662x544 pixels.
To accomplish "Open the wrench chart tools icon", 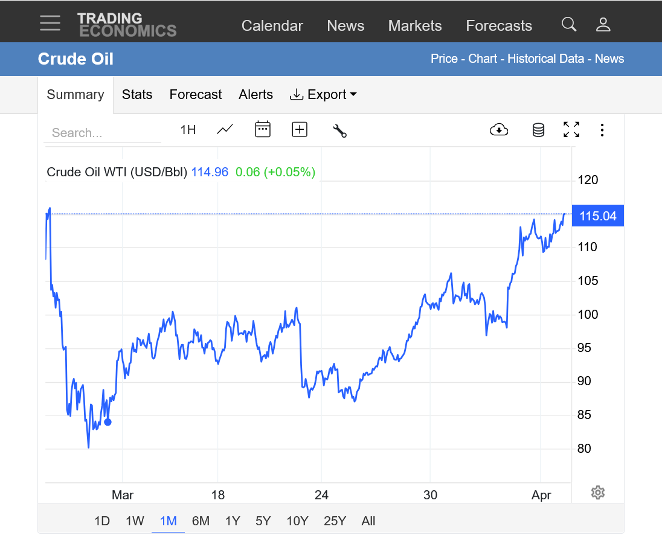I will (339, 130).
